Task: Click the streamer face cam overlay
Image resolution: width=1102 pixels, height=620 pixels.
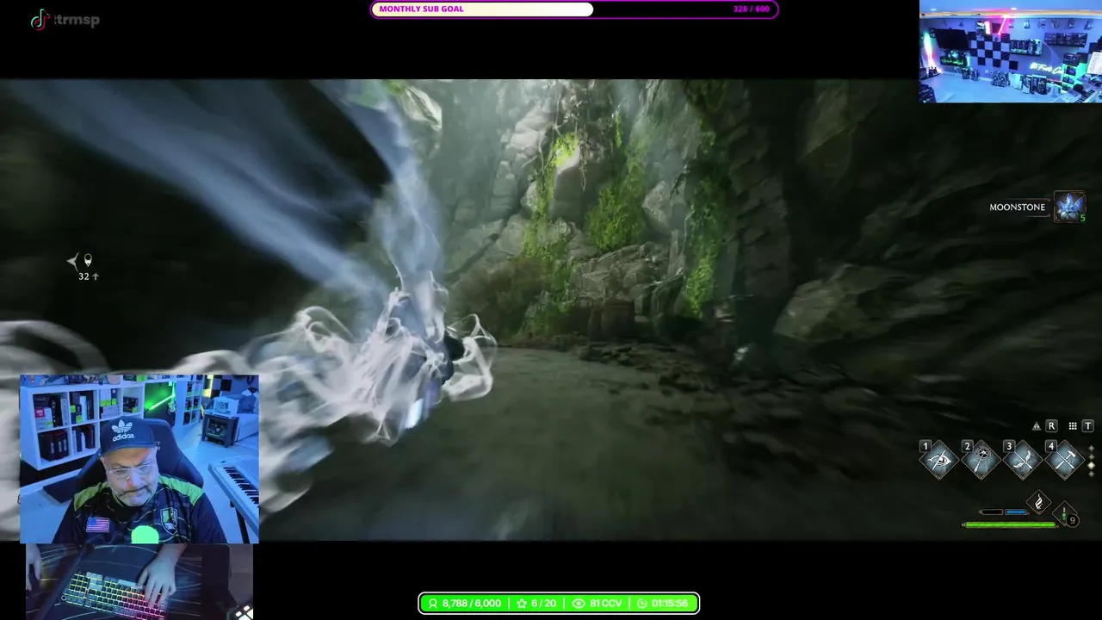Action: point(139,459)
